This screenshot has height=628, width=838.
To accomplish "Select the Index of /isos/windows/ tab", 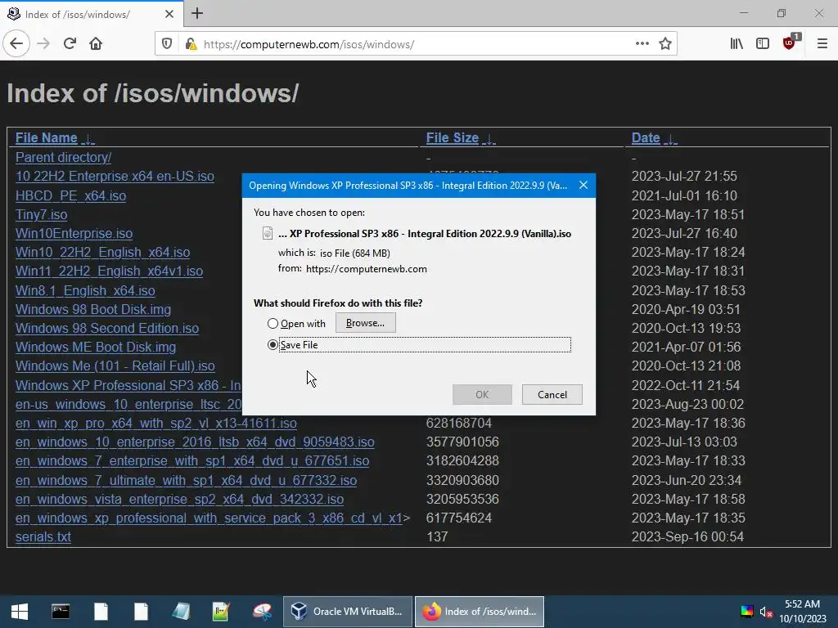I will pyautogui.click(x=91, y=14).
